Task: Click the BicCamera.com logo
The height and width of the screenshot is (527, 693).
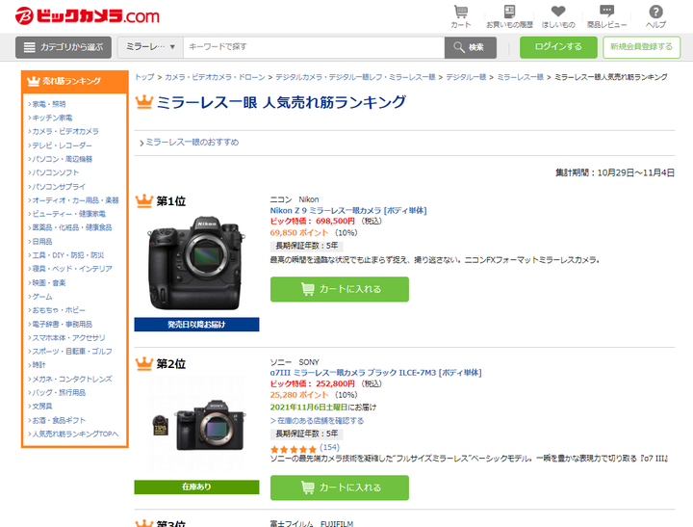Action: tap(87, 16)
